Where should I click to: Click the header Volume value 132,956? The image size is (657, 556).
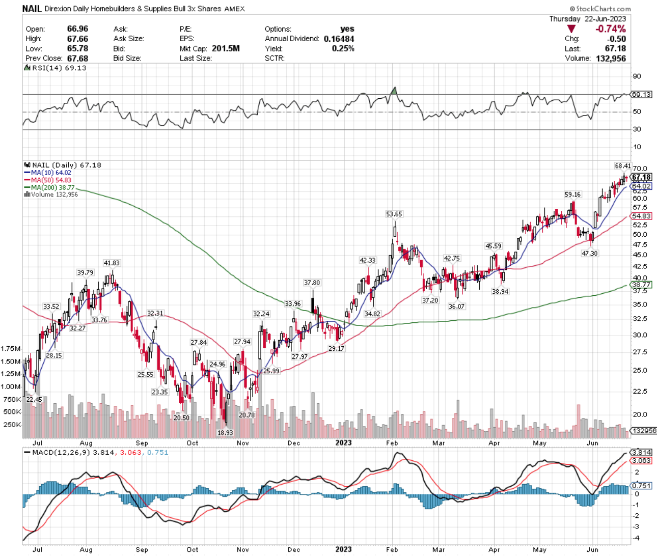611,58
